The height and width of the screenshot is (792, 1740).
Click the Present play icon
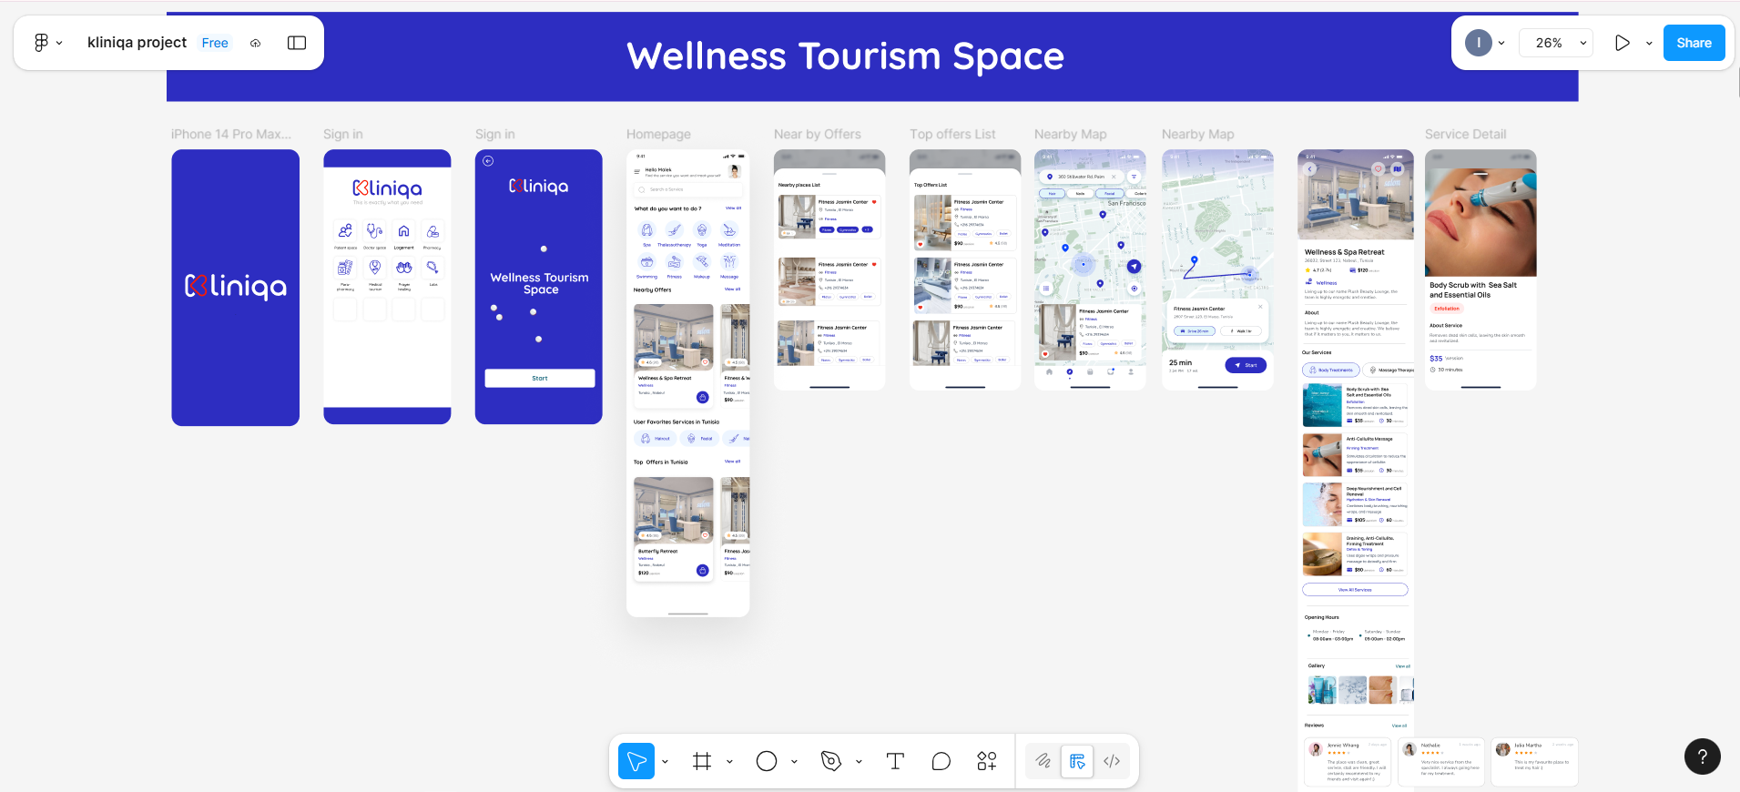tap(1622, 43)
